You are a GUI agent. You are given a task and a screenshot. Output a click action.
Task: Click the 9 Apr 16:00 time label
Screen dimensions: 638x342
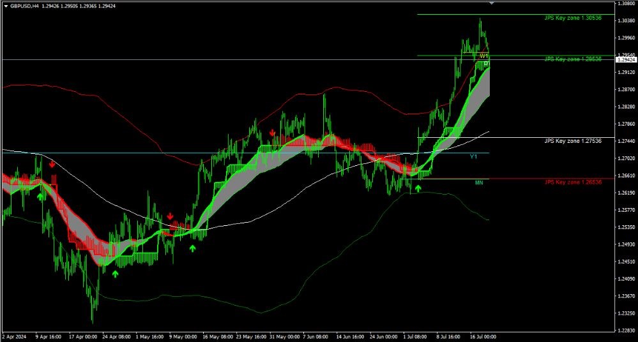pos(49,337)
